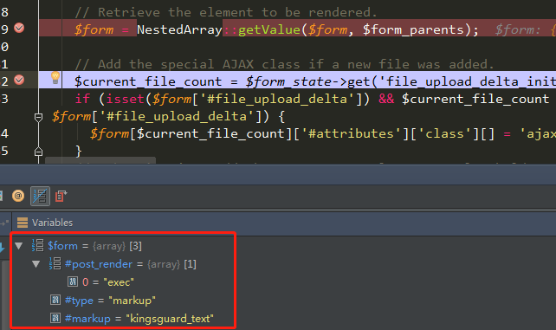Viewport: 556px width, 330px height.
Task: Click 'NestedArray' class name in code
Action: pyautogui.click(x=179, y=29)
